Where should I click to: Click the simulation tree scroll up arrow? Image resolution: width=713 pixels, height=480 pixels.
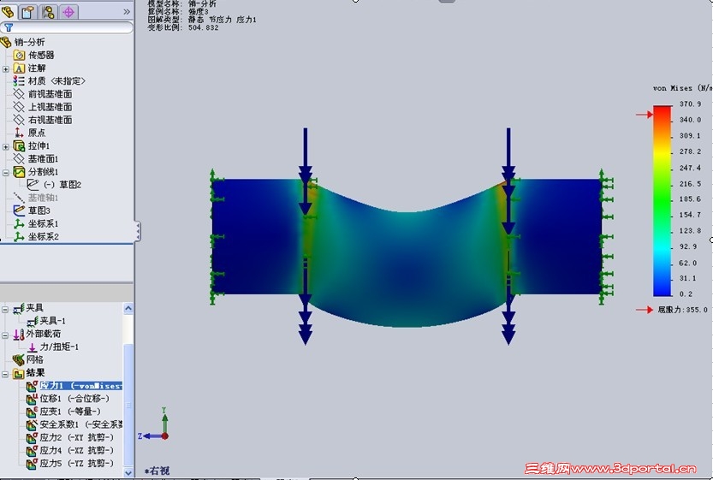[x=128, y=308]
